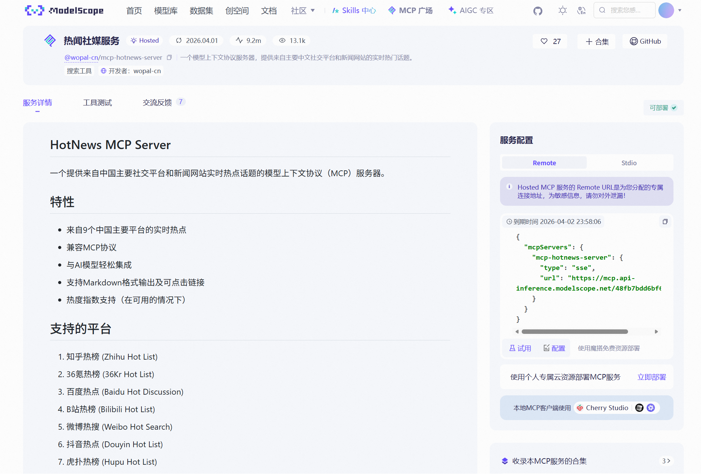Click the 抖音热点 (Douyin Hot List) item
This screenshot has height=474, width=701.
(114, 444)
